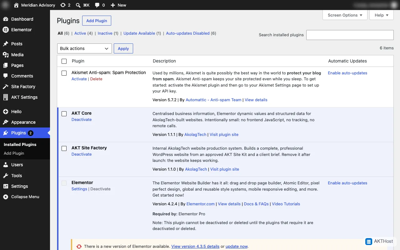Screen dimensions: 400x250
Task: Toggle the select-all plugins checkbox in header
Action: point(64,61)
